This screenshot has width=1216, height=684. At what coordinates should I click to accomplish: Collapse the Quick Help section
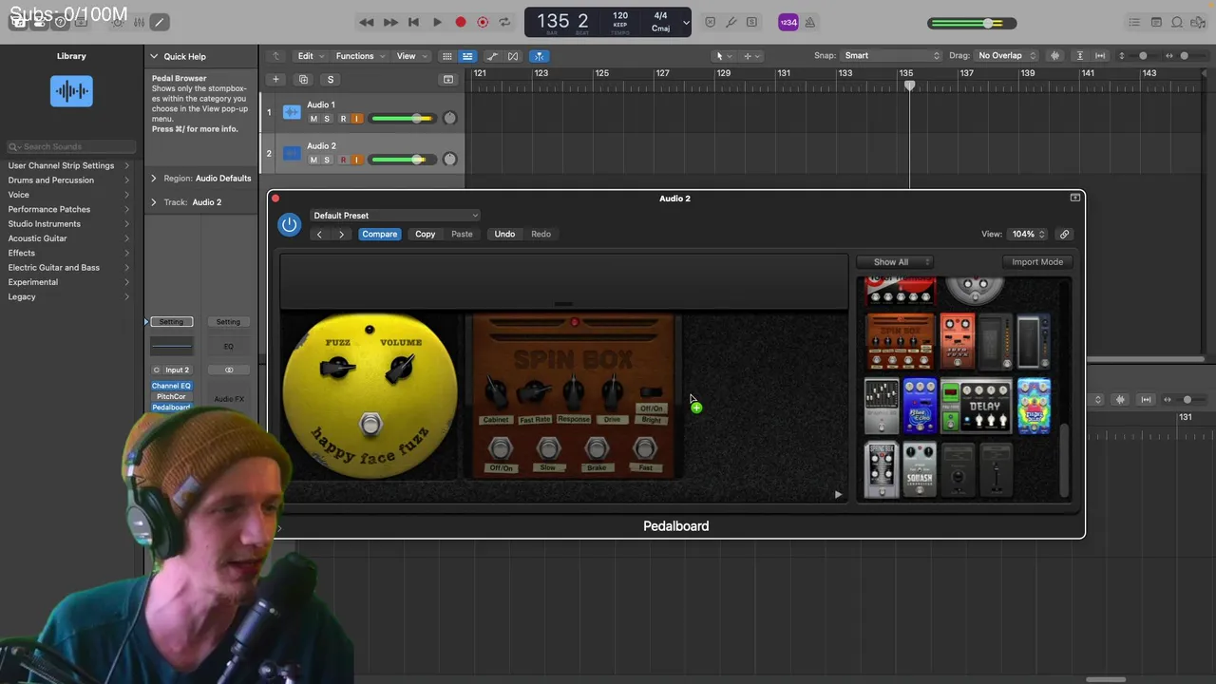(154, 56)
